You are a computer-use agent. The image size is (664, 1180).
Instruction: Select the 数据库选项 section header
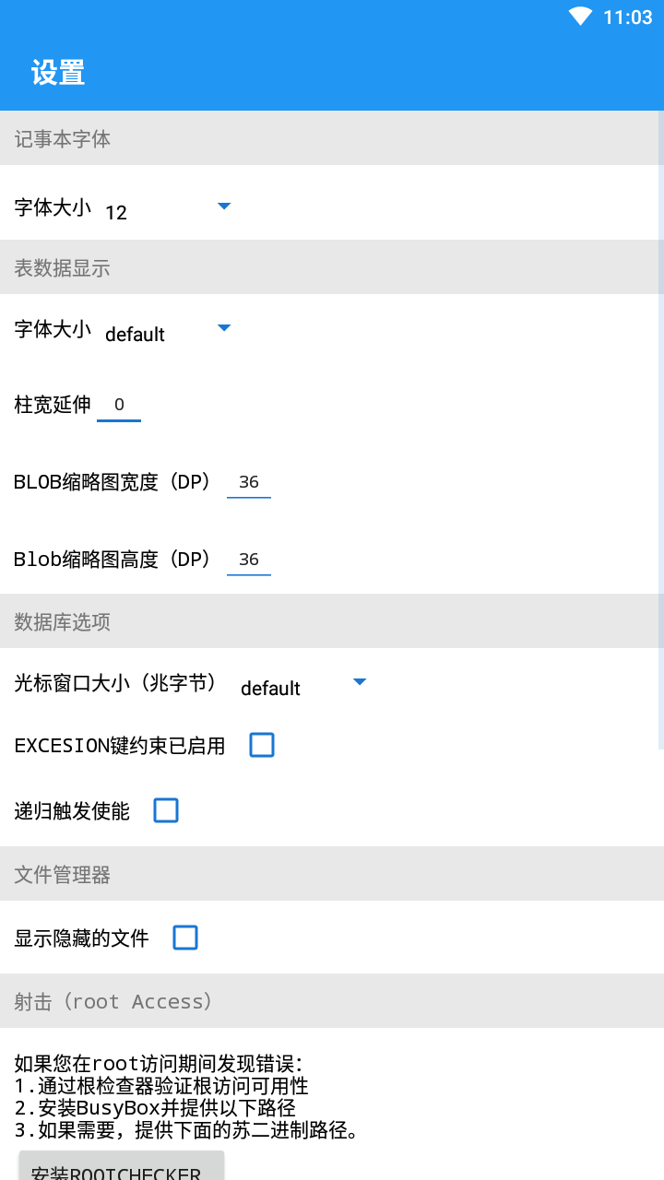coord(332,621)
